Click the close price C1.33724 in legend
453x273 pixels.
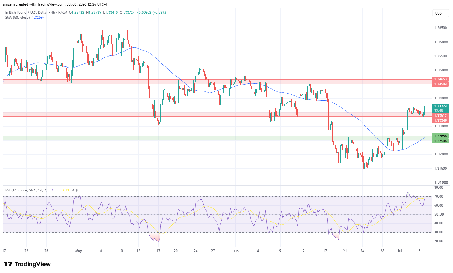[x=127, y=13]
